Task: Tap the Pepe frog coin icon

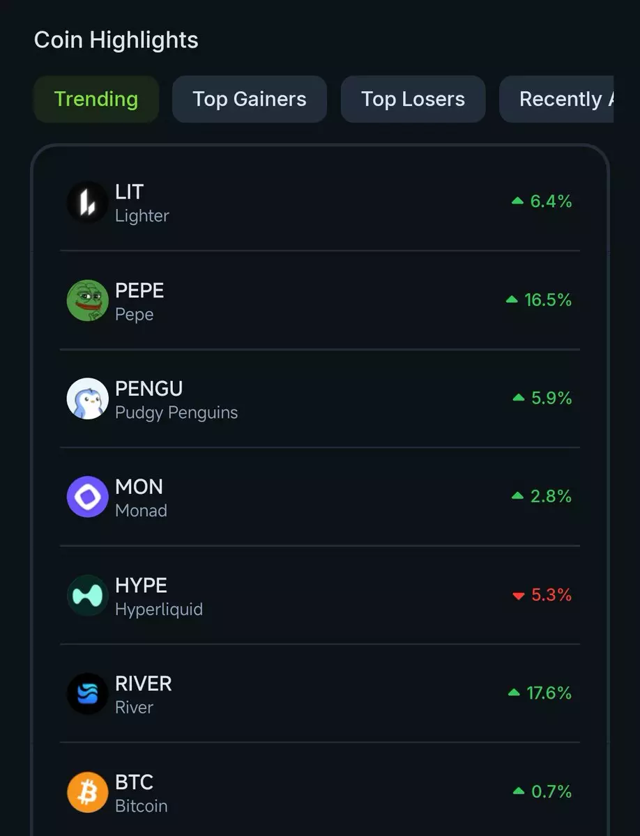Action: [x=87, y=300]
